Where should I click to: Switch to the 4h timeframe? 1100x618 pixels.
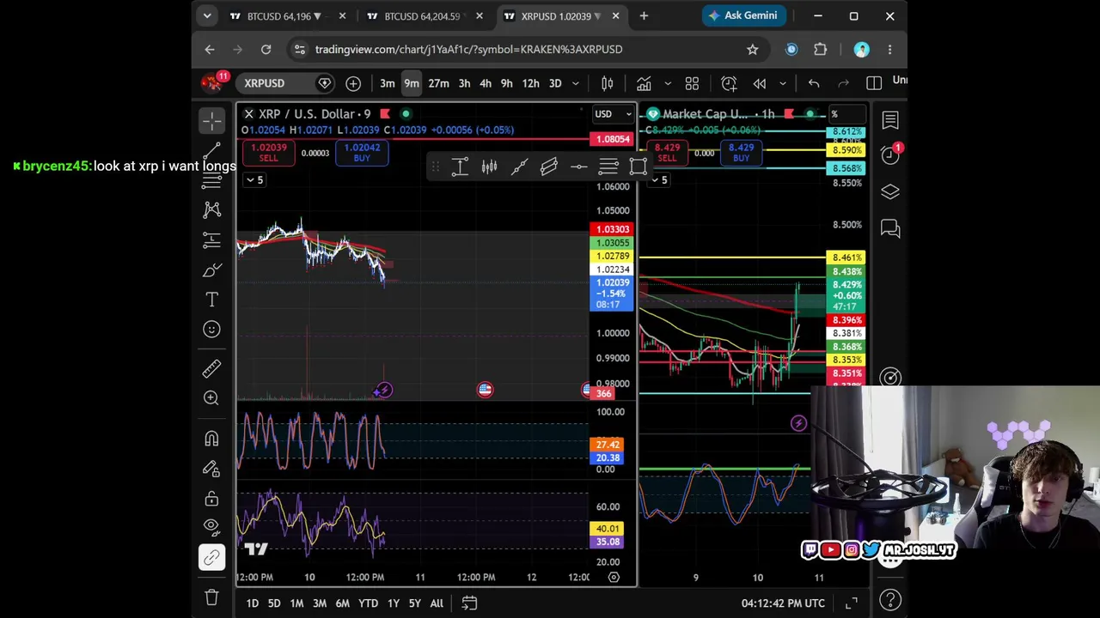pos(486,83)
